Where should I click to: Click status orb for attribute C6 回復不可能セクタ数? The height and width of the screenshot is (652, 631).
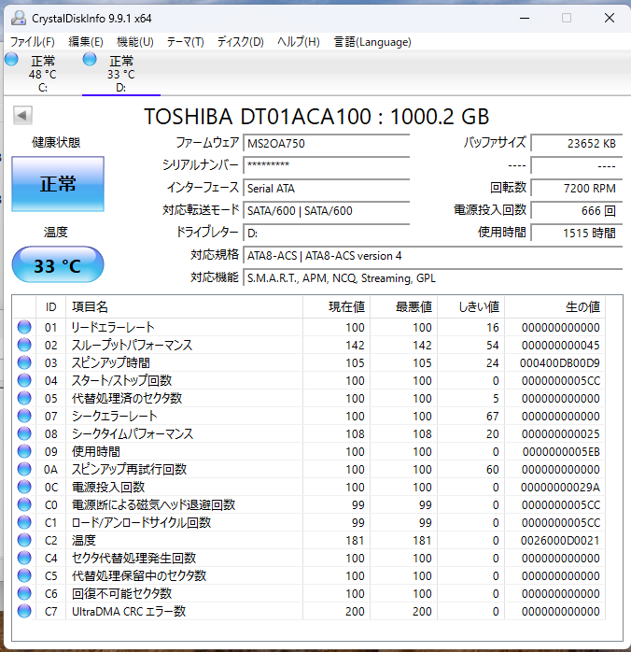(24, 594)
